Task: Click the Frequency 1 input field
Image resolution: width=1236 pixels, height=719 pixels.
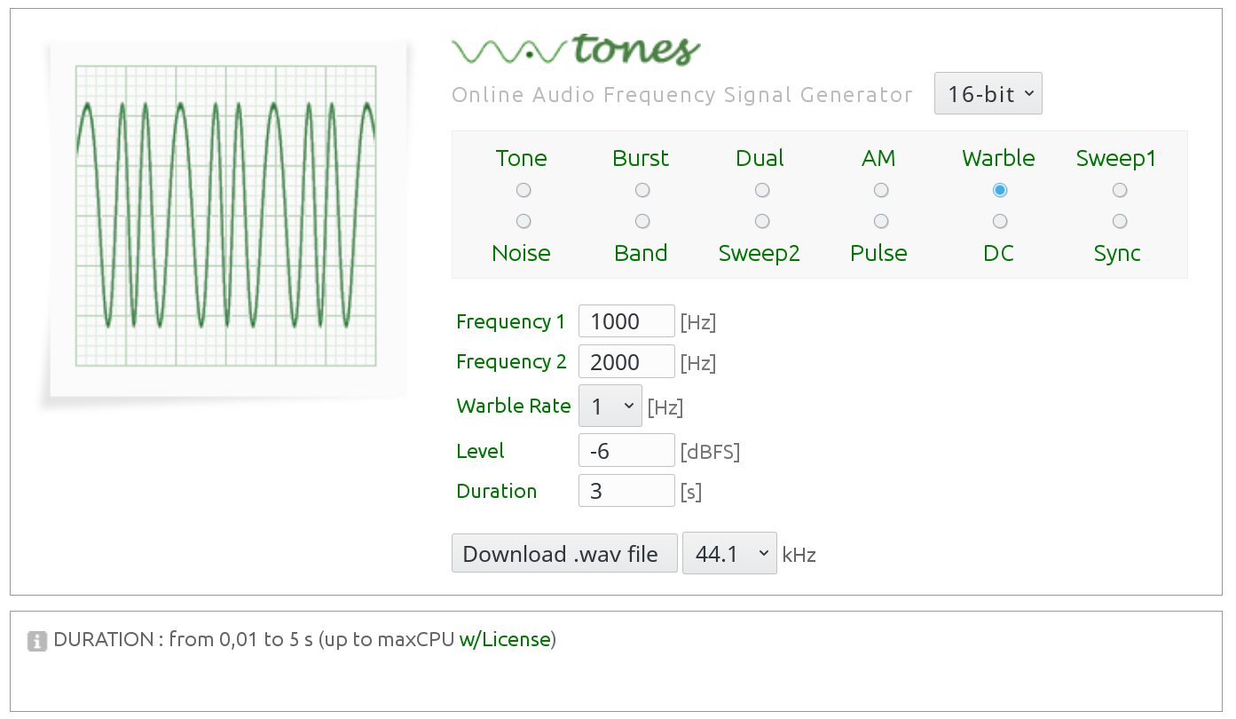Action: [626, 321]
